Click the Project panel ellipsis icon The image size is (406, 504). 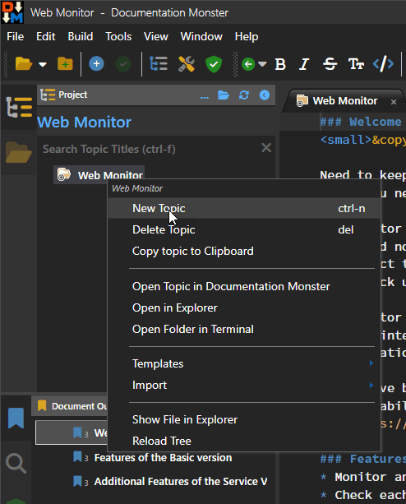point(205,95)
